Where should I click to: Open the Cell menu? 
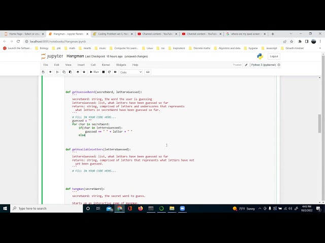pos(93,65)
